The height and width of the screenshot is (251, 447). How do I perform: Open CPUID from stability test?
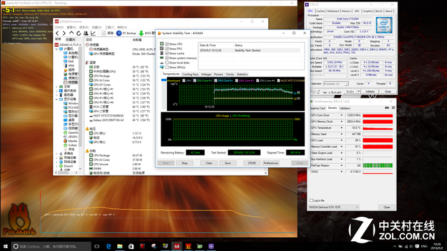(x=251, y=163)
